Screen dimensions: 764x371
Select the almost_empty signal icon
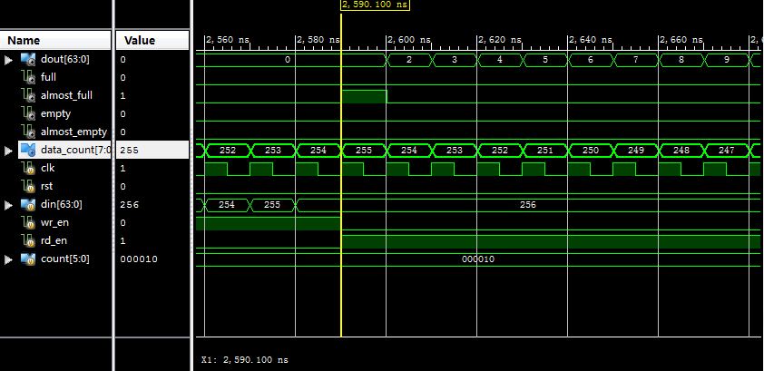pyautogui.click(x=28, y=132)
